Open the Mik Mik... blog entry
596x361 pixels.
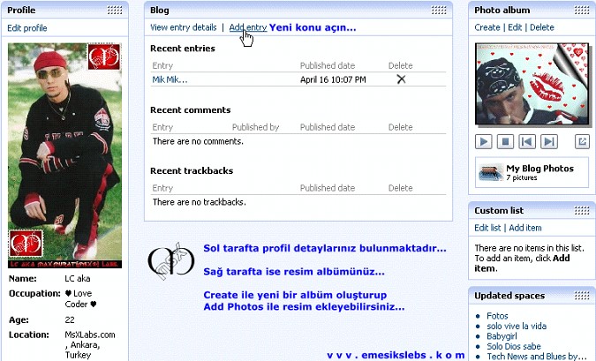pyautogui.click(x=170, y=79)
